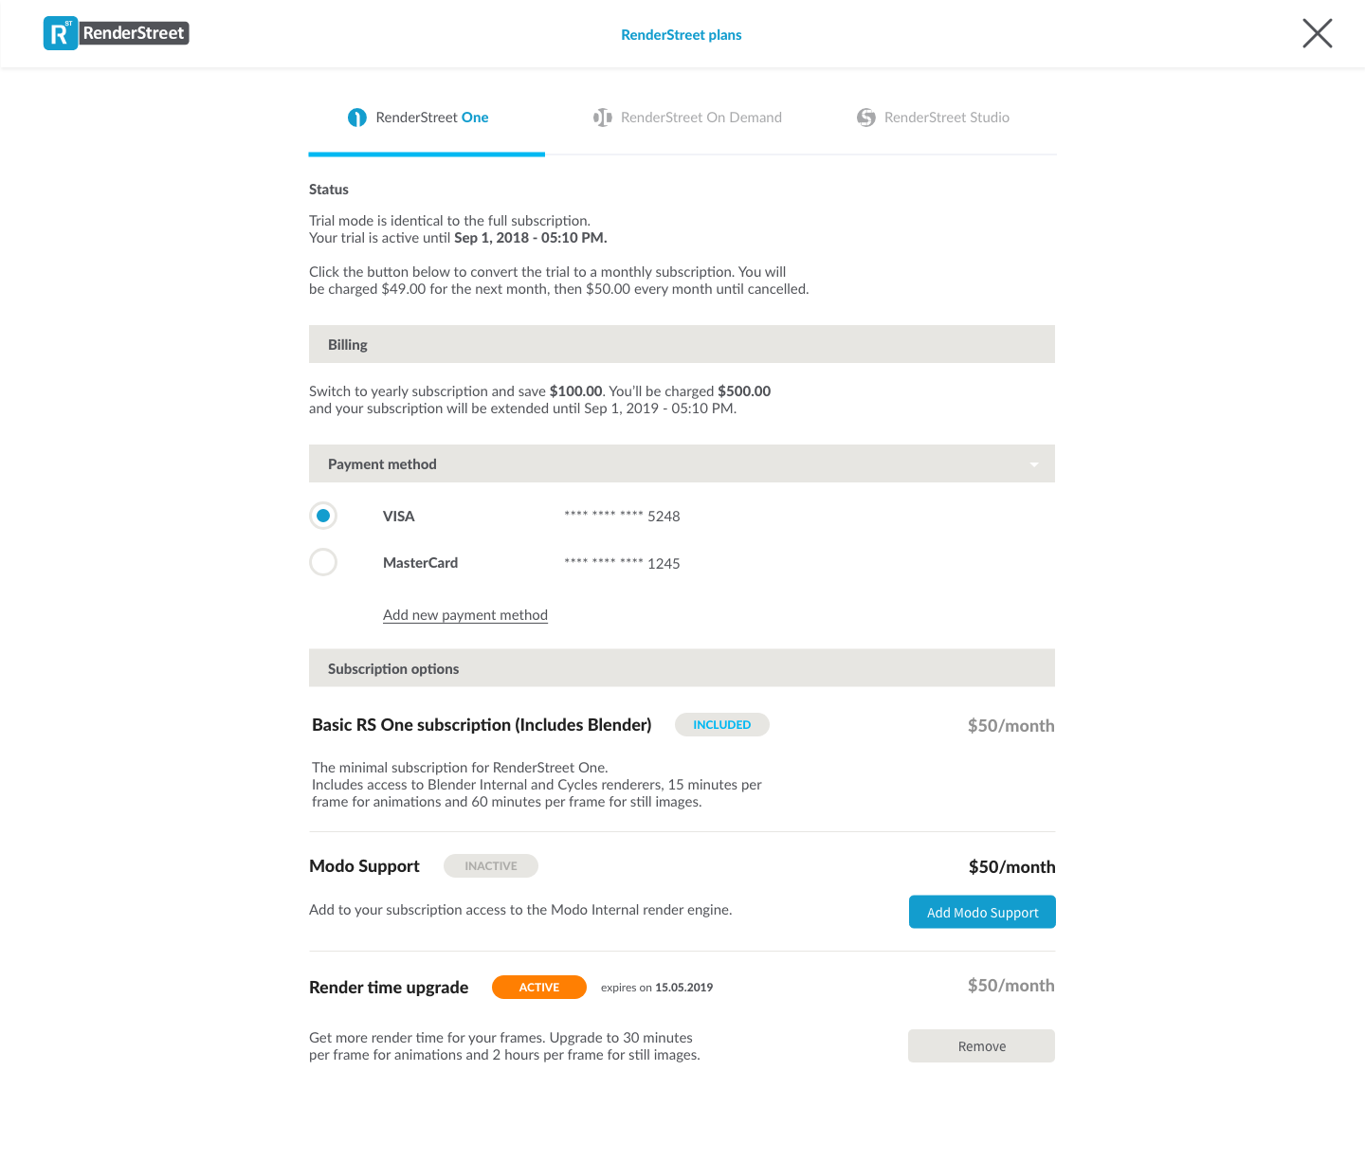Select the VISA payment radio button
Screen dimensions: 1365x1162
[323, 516]
